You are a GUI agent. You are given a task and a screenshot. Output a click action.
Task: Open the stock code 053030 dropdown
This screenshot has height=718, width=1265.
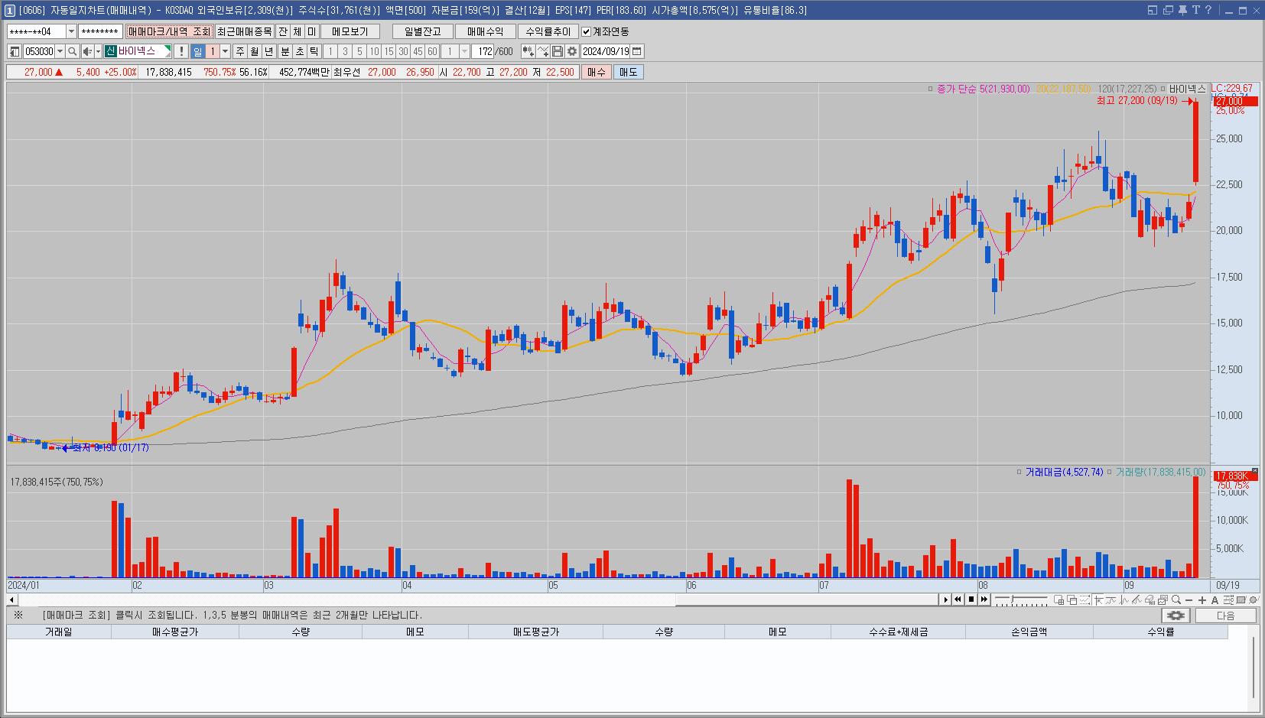coord(60,51)
